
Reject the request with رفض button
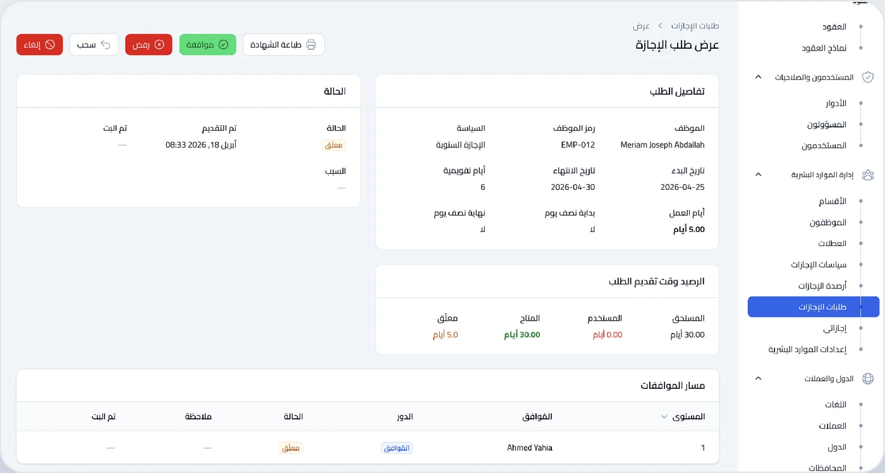coord(149,45)
